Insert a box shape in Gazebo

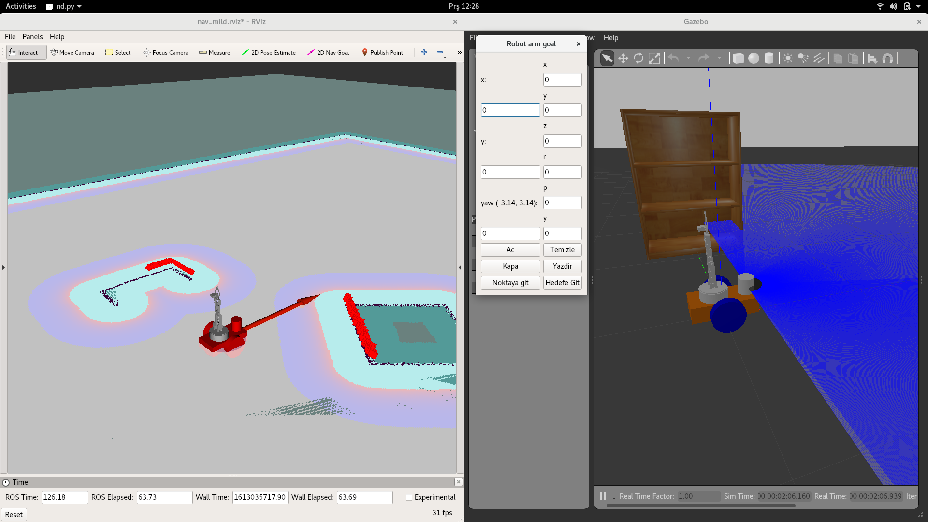pyautogui.click(x=738, y=58)
